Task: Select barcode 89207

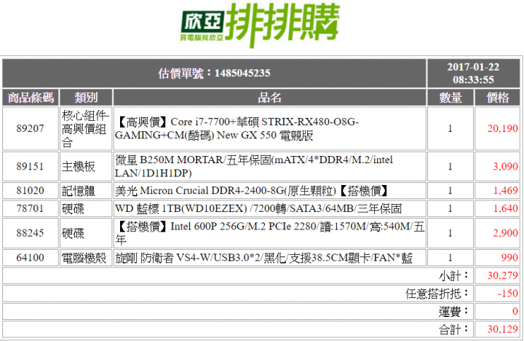Action: 31,128
